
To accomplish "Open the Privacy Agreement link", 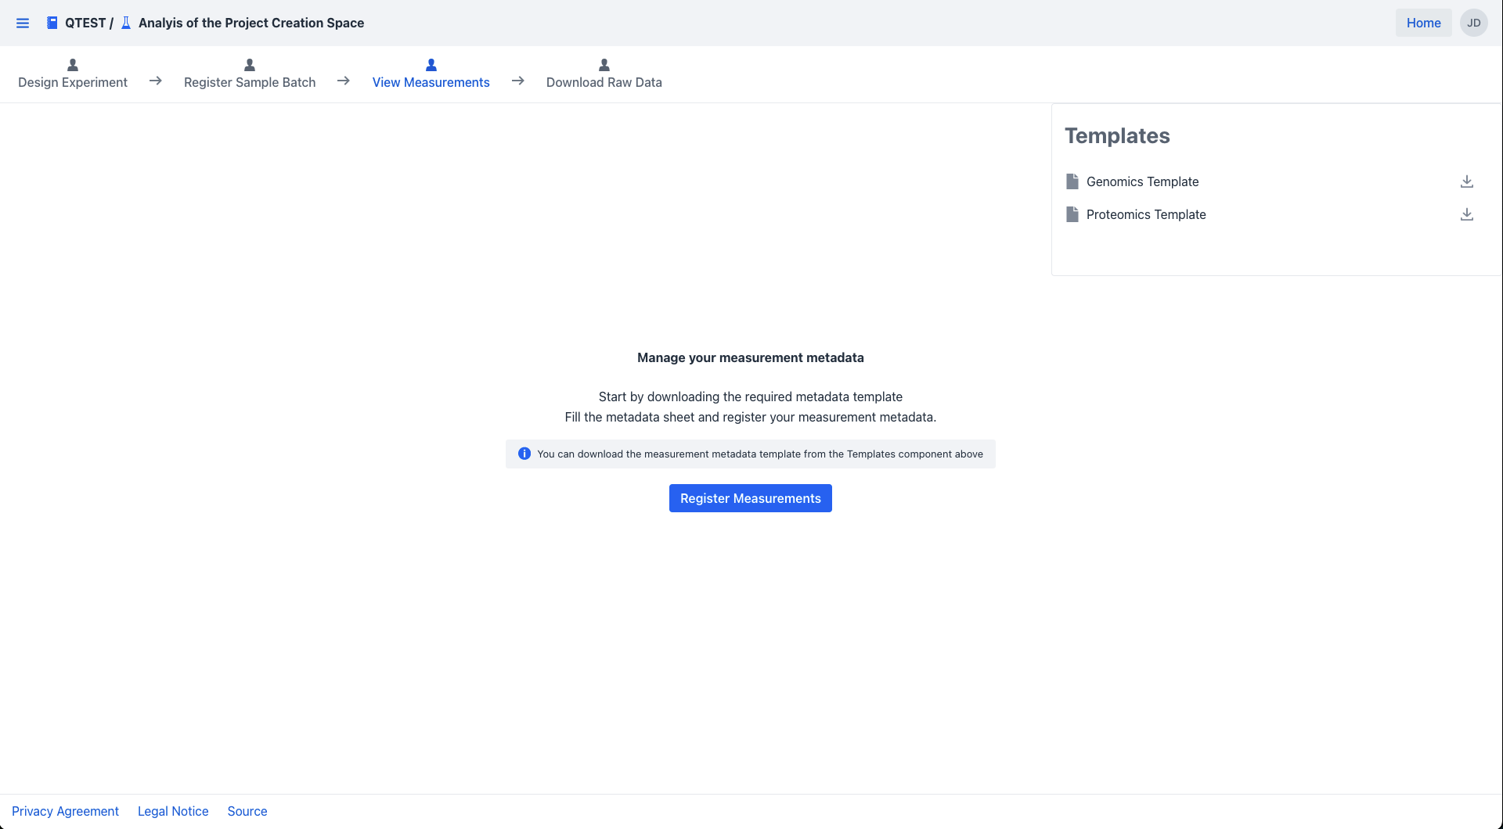I will [x=65, y=811].
